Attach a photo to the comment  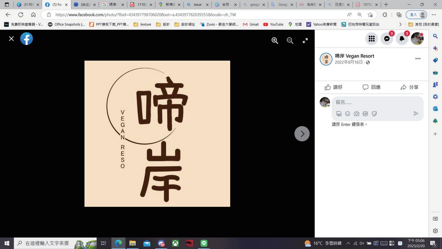356,113
